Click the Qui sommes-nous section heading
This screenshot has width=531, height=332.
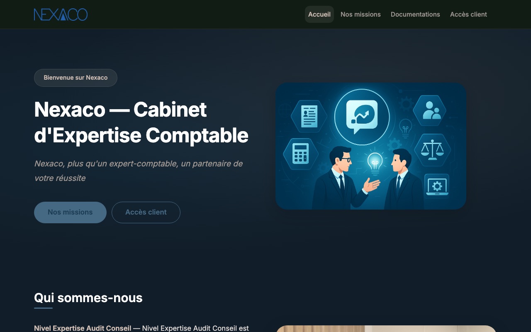[88, 298]
